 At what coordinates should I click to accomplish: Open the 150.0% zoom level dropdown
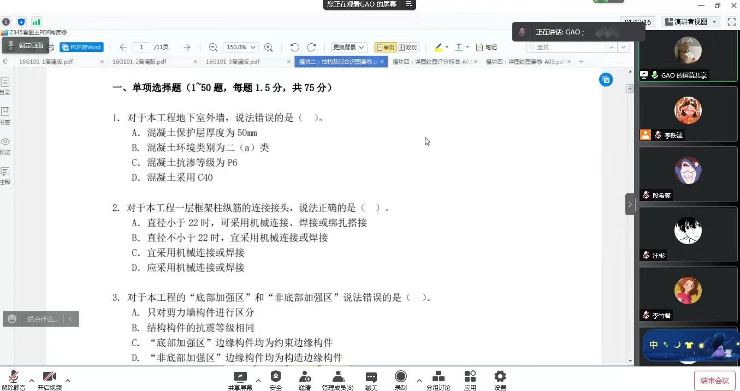click(241, 48)
